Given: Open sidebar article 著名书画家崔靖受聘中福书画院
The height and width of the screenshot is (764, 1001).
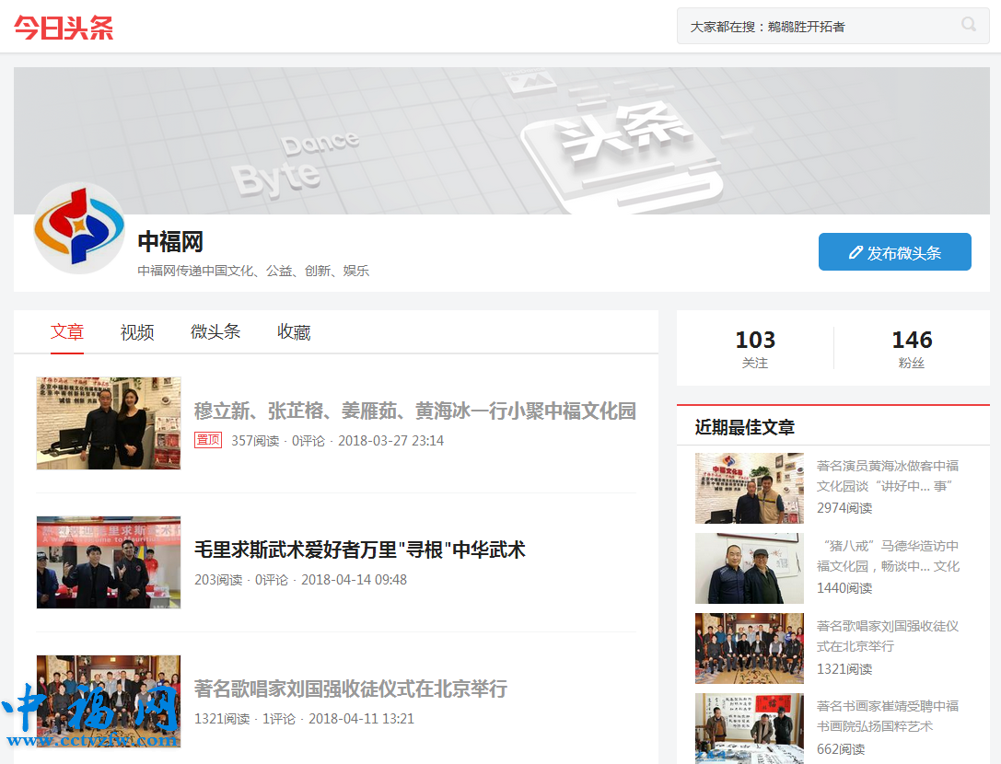Looking at the screenshot, I should 888,716.
